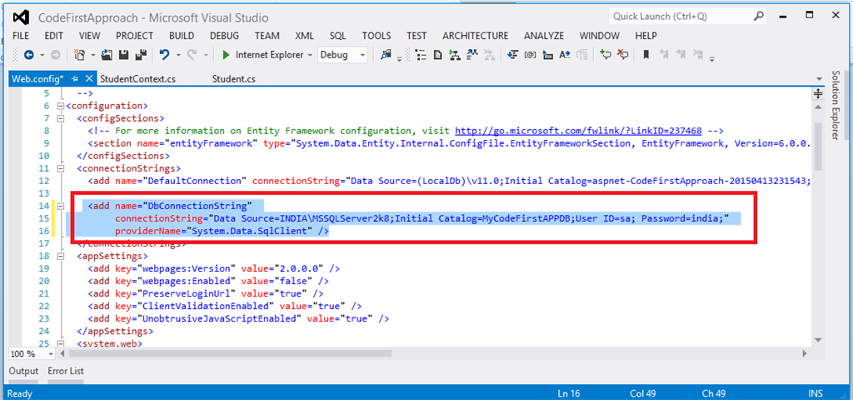Image resolution: width=853 pixels, height=400 pixels.
Task: Click the box icon with the blue up arrow
Action: tap(548, 55)
